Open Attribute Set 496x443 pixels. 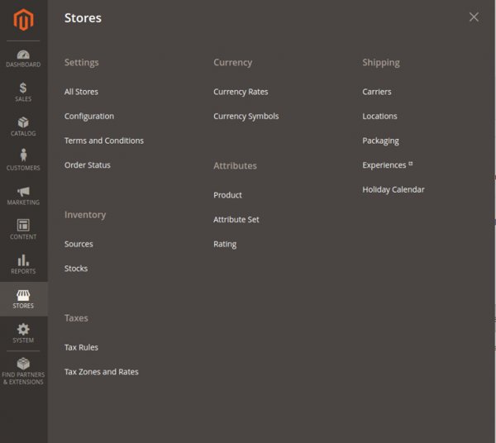(236, 220)
